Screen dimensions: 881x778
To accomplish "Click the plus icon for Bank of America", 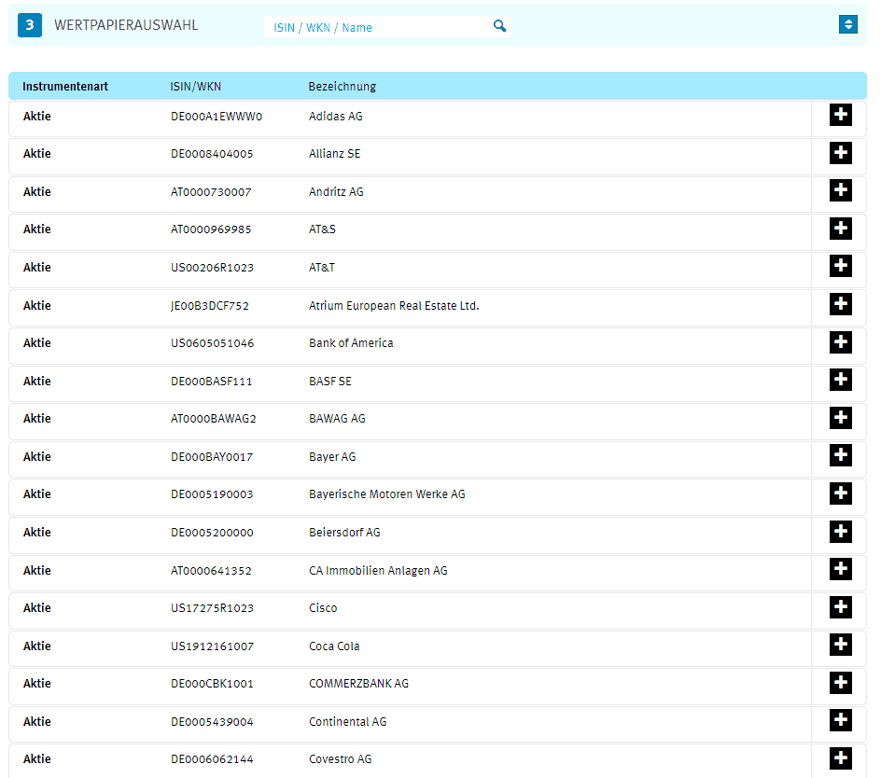I will [x=841, y=342].
